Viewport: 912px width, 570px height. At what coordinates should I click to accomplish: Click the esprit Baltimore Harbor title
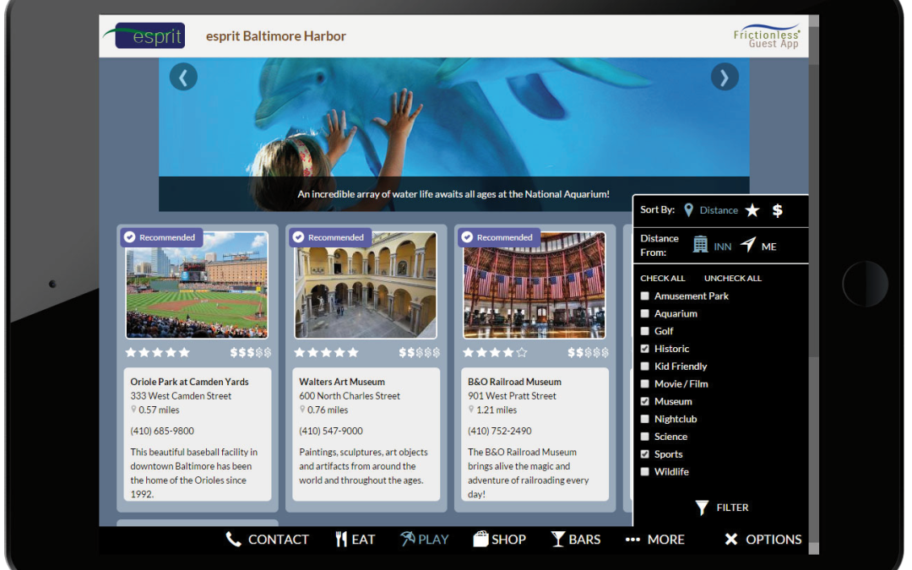tap(275, 36)
